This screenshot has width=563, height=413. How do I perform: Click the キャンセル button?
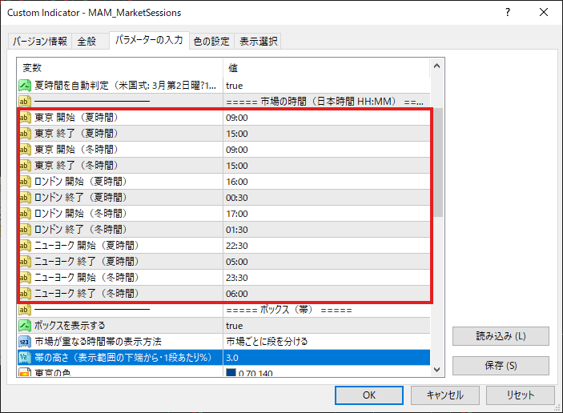click(x=444, y=395)
